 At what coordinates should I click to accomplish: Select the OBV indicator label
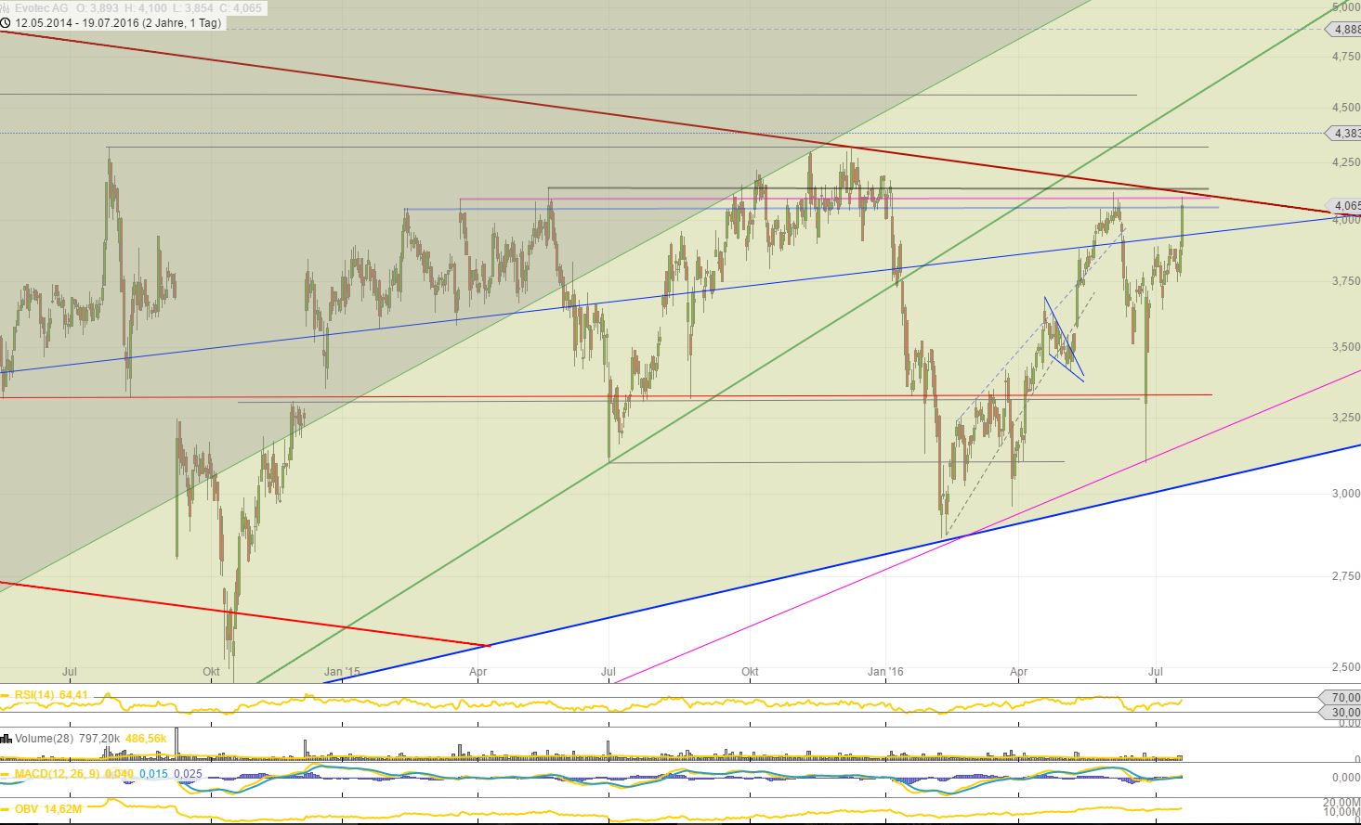click(x=26, y=809)
